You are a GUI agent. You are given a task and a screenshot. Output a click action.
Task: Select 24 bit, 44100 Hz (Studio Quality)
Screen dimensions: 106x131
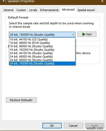click(x=42, y=53)
